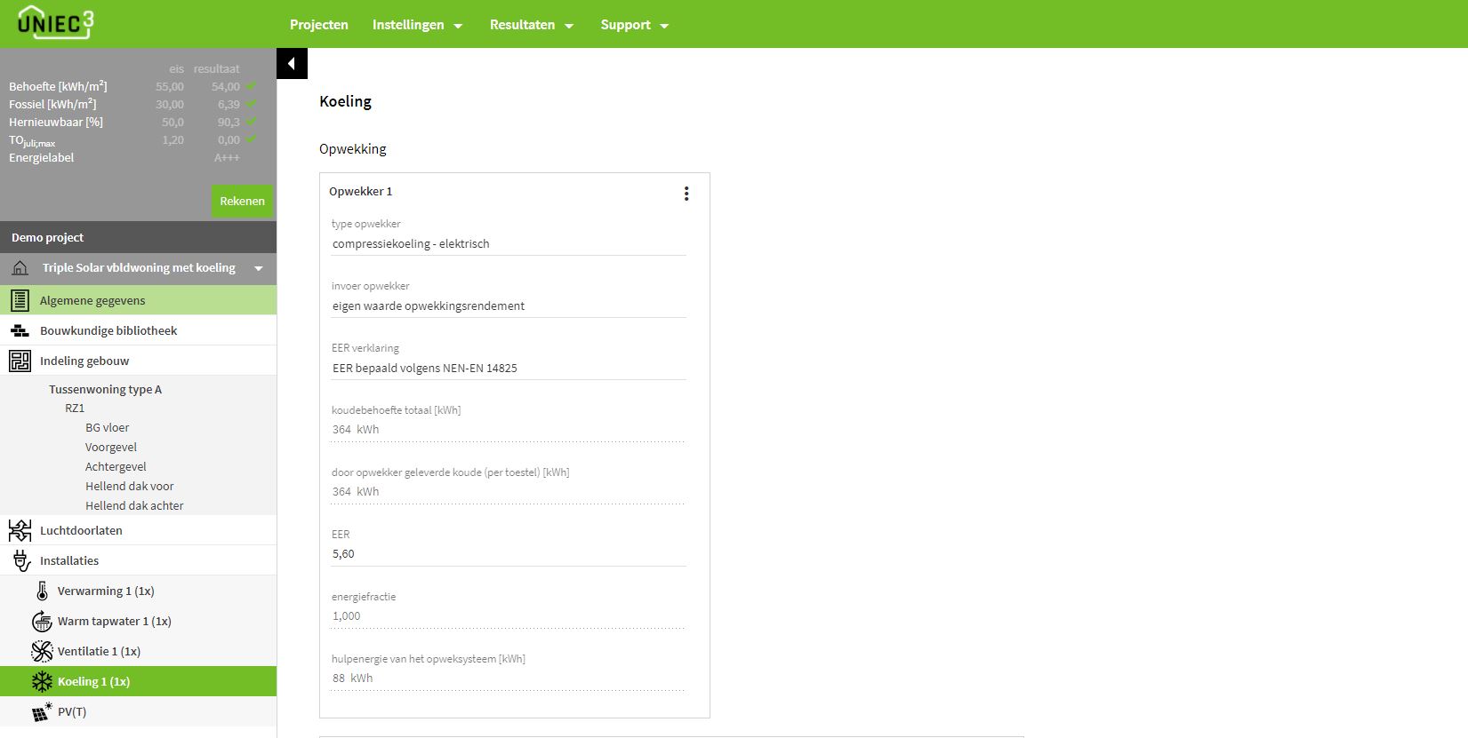This screenshot has width=1468, height=738.
Task: Click the Uniec 3 logo
Action: 55,23
